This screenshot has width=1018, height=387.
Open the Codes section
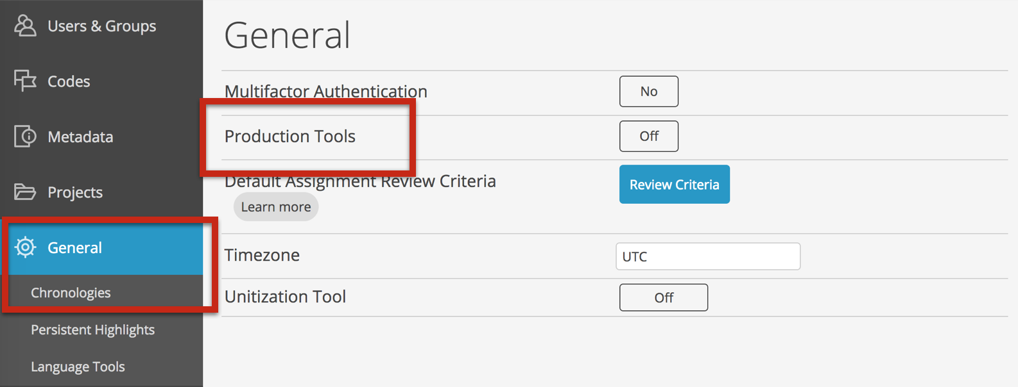coord(101,81)
